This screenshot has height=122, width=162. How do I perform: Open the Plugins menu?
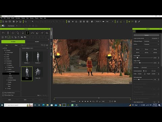tap(36, 18)
